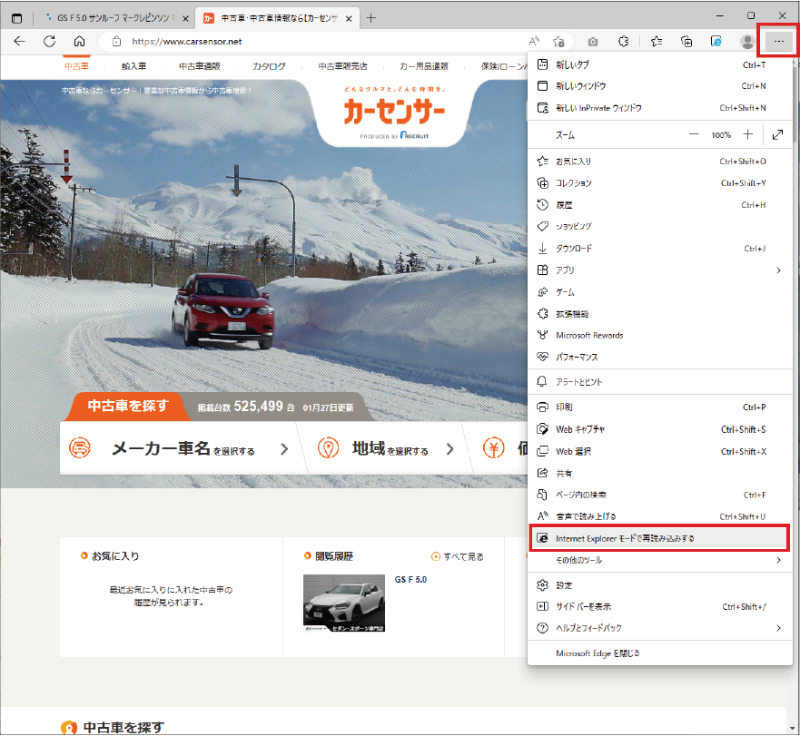Open the 中古車販売店 navigation link
Image resolution: width=800 pixels, height=736 pixels.
[343, 66]
